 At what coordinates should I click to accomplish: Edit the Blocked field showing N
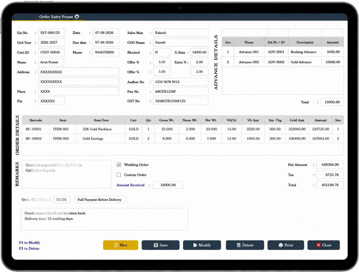point(162,52)
